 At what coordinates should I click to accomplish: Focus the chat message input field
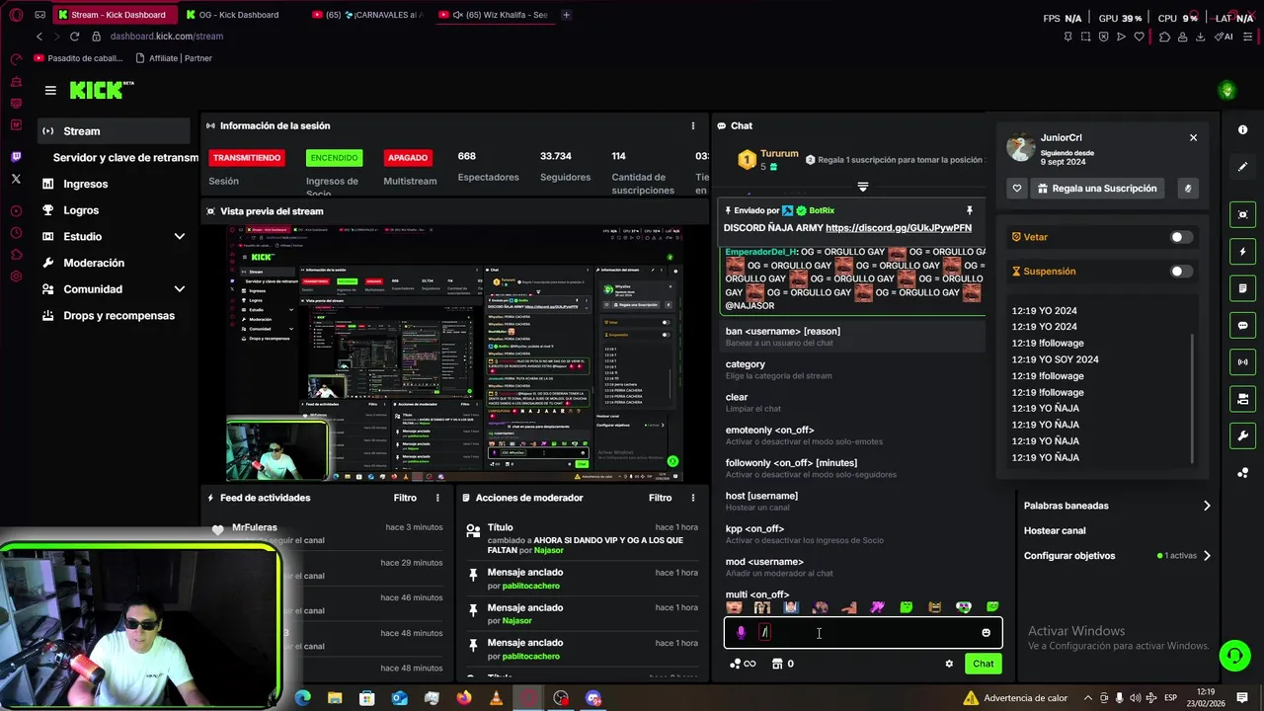pyautogui.click(x=863, y=633)
